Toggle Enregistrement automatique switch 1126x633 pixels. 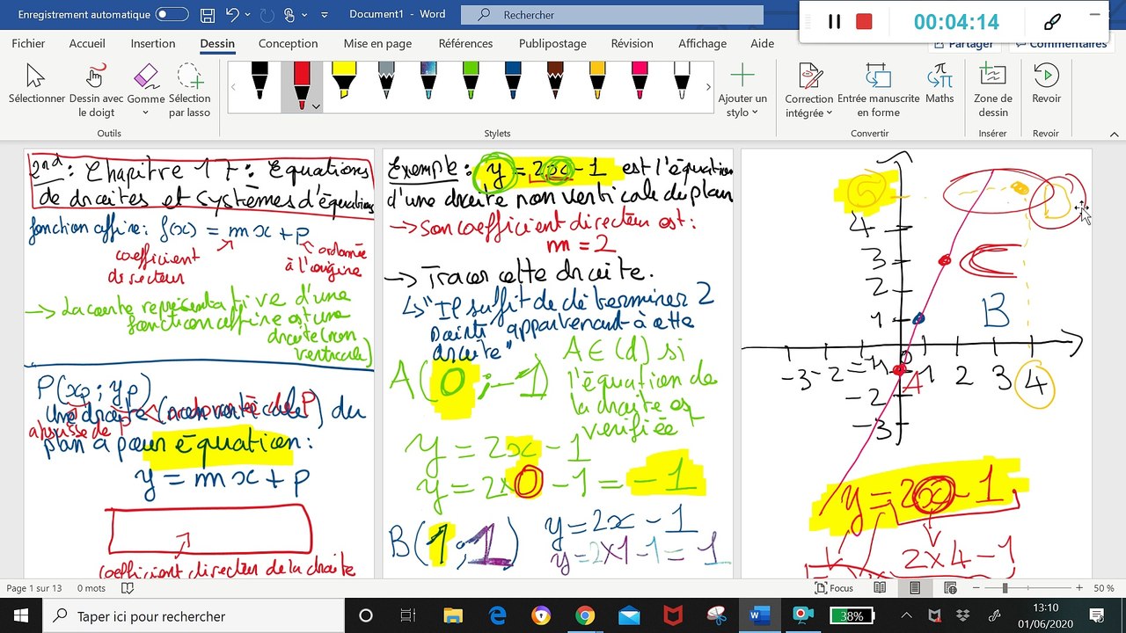point(172,15)
